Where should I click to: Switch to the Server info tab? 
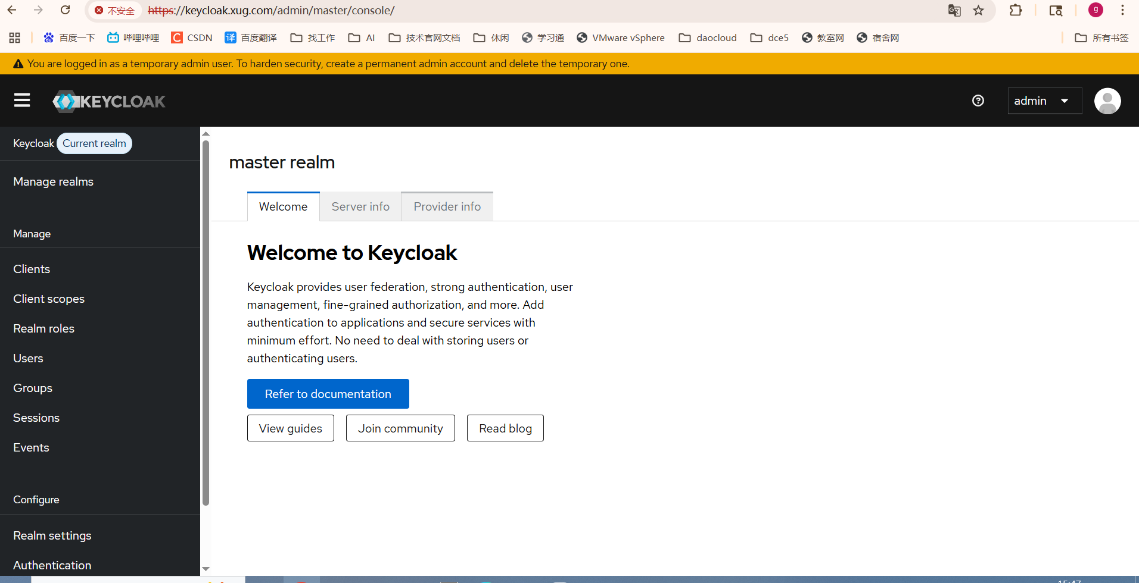click(x=360, y=206)
